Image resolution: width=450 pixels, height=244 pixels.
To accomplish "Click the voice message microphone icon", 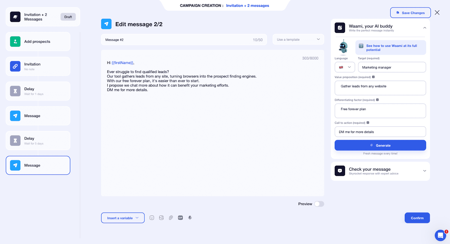I will 190,218.
